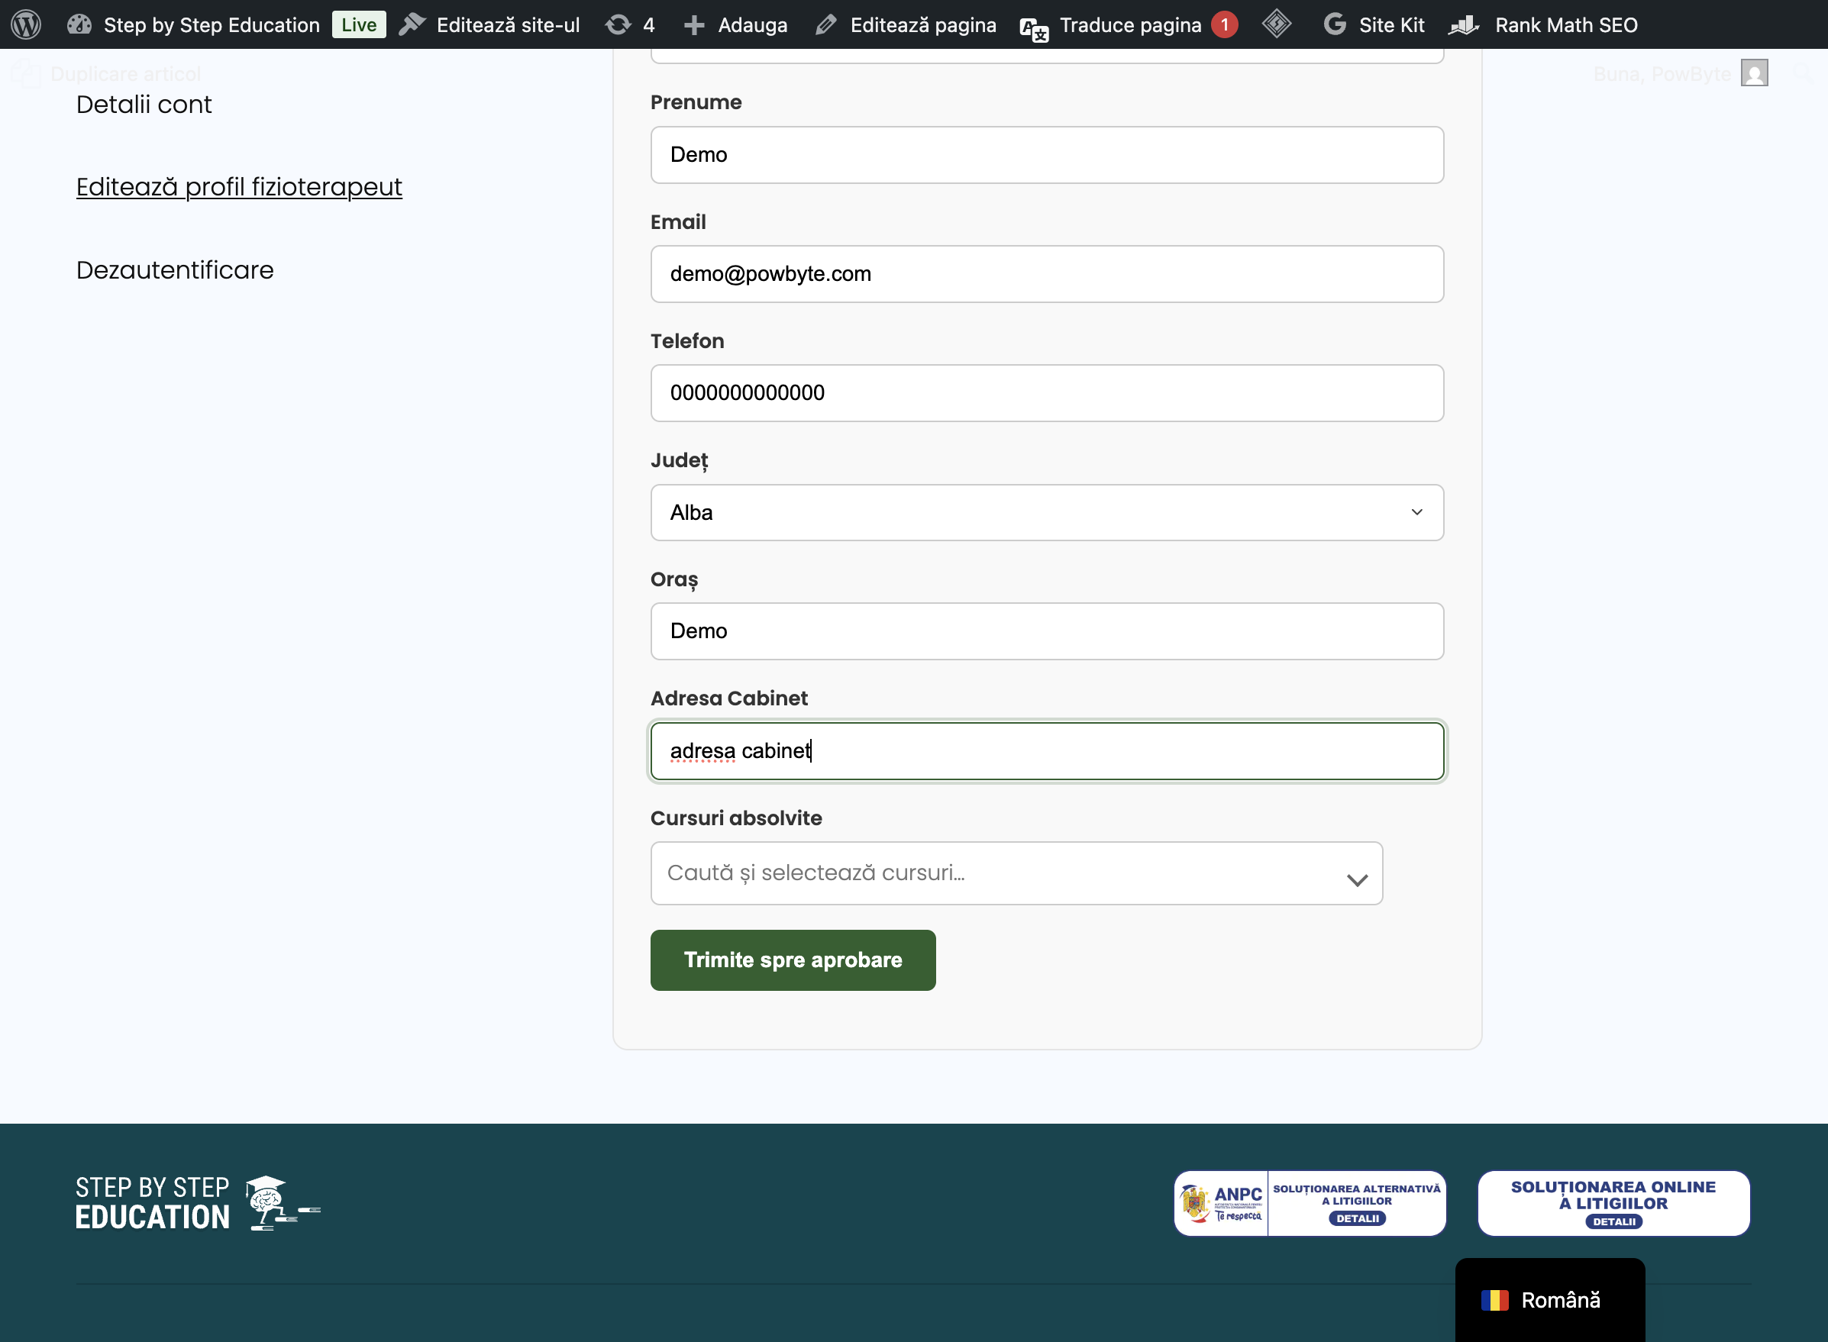Screen dimensions: 1828x1342
Task: Click the PowByte user avatar
Action: tap(1754, 73)
